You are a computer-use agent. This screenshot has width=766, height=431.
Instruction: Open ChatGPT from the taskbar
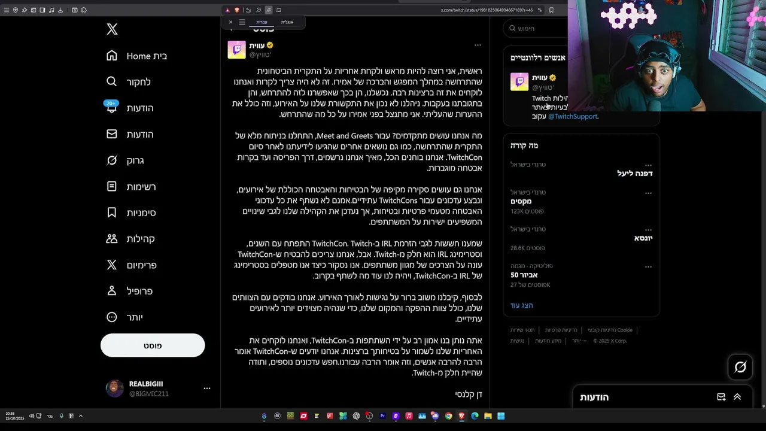click(x=357, y=416)
